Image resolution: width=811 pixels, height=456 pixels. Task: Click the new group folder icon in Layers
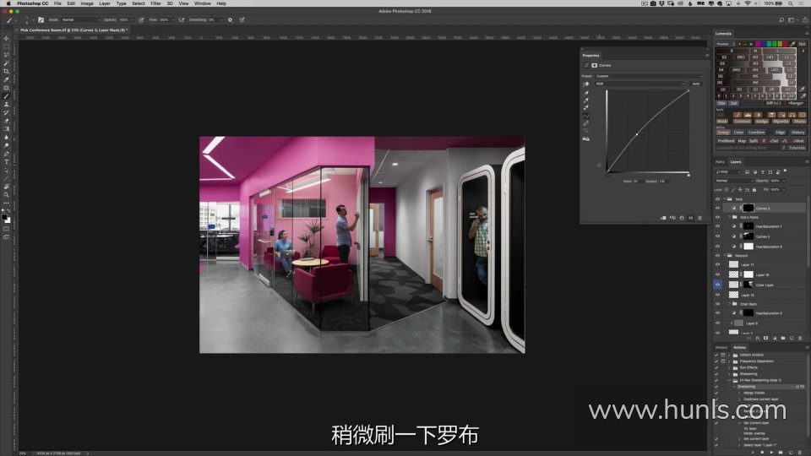pyautogui.click(x=782, y=338)
